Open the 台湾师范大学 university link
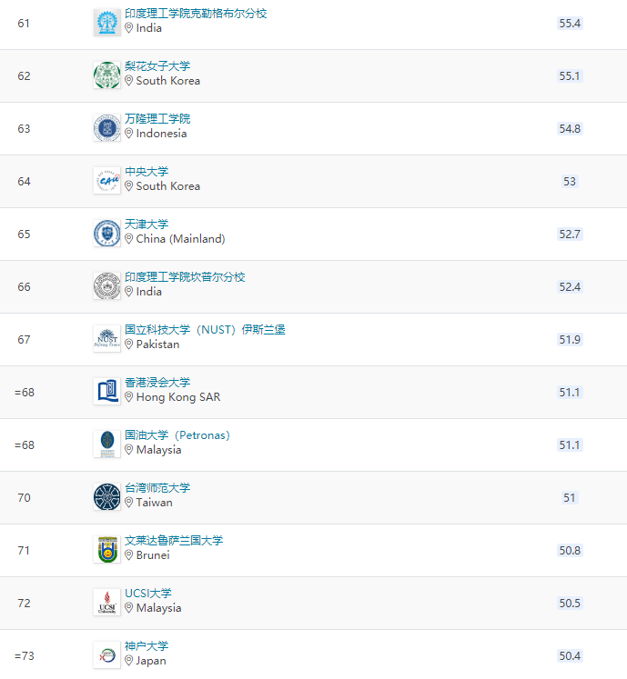Image resolution: width=627 pixels, height=679 pixels. click(157, 488)
